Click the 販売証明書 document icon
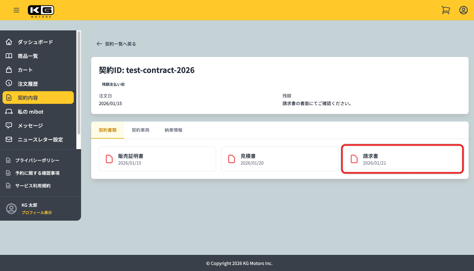The image size is (474, 271). click(109, 159)
